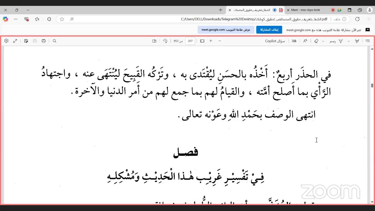Click the forward navigation arrow
The image size is (375, 211).
[x=368, y=19]
